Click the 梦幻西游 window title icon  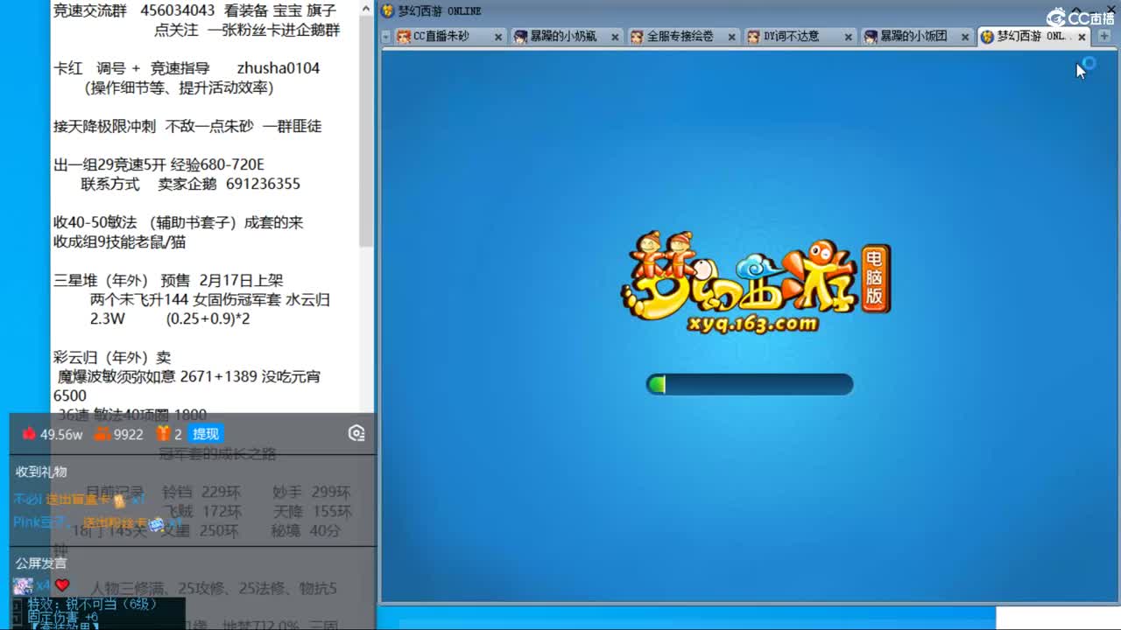388,10
